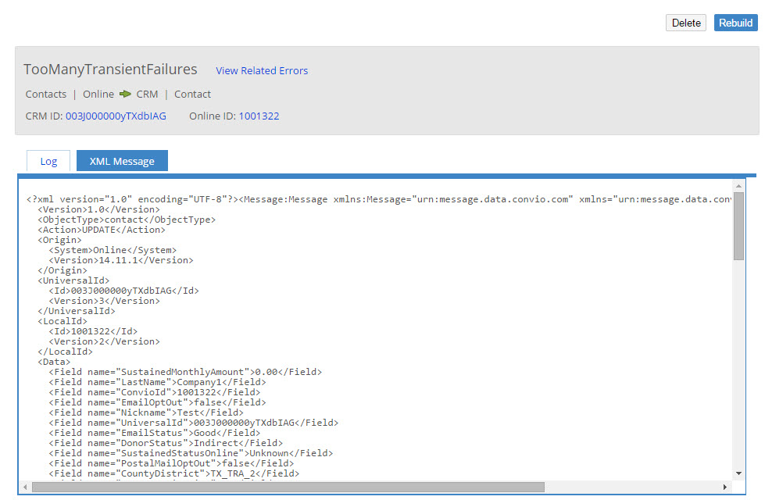Viewport: 765px width, 500px height.
Task: Open View Related Errors link
Action: pos(262,71)
